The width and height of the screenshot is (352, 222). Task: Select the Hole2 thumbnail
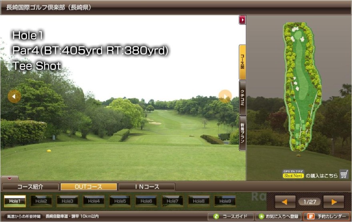pos(41,201)
